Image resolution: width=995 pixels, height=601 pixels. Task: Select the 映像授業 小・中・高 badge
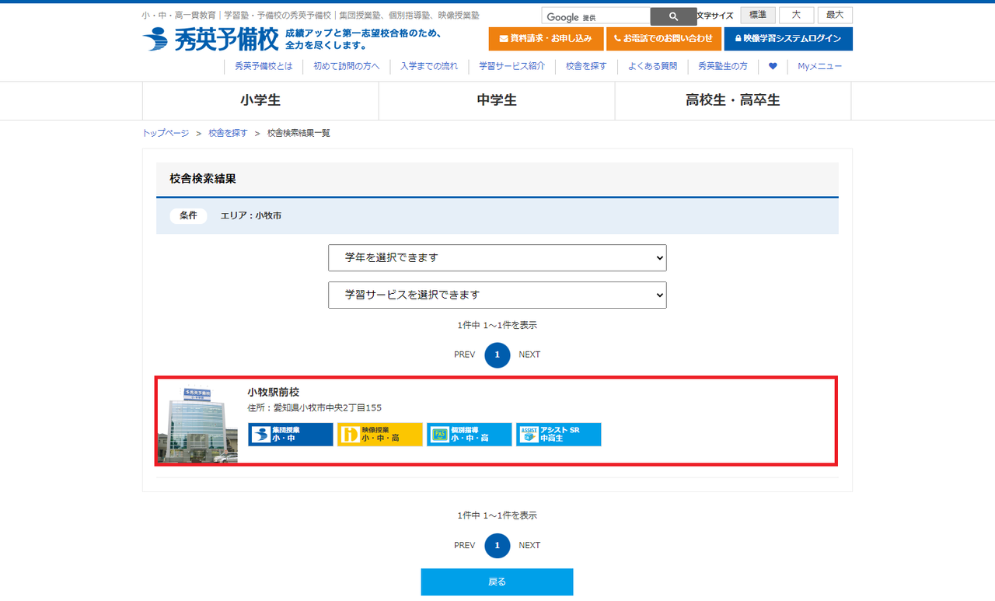point(380,435)
